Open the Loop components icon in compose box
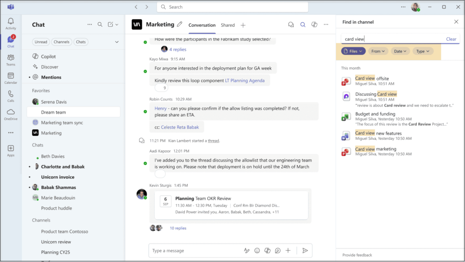Screen dimensions: 465x262 click(x=278, y=251)
